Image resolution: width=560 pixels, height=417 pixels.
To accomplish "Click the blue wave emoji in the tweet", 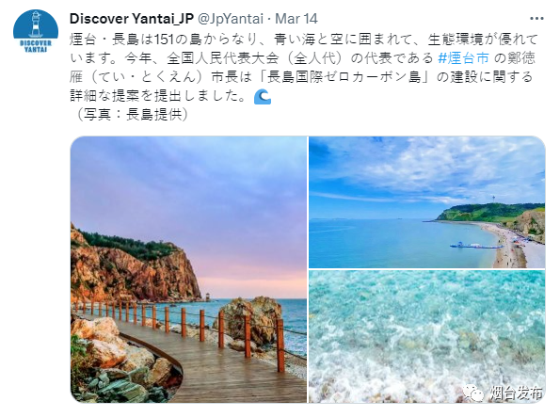I will tap(263, 96).
